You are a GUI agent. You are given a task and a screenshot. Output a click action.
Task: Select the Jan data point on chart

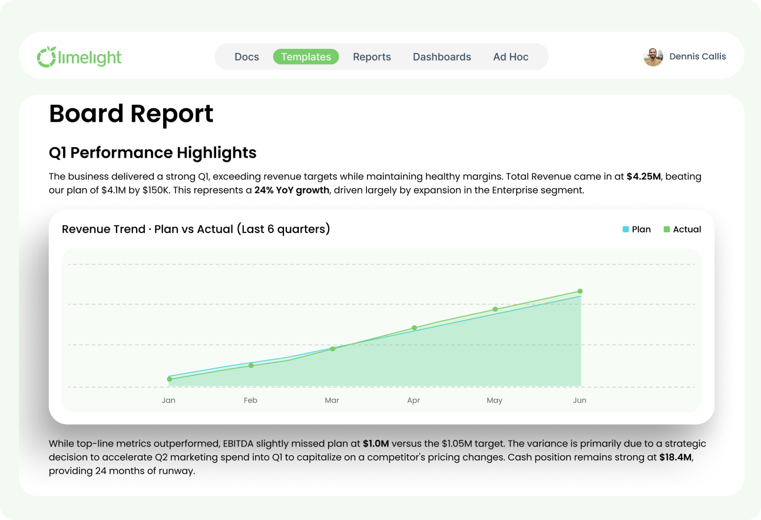click(x=170, y=379)
